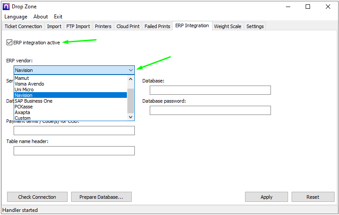Viewport: 339px width, 215px height.
Task: Click the Handler started status text
Action: pos(20,210)
